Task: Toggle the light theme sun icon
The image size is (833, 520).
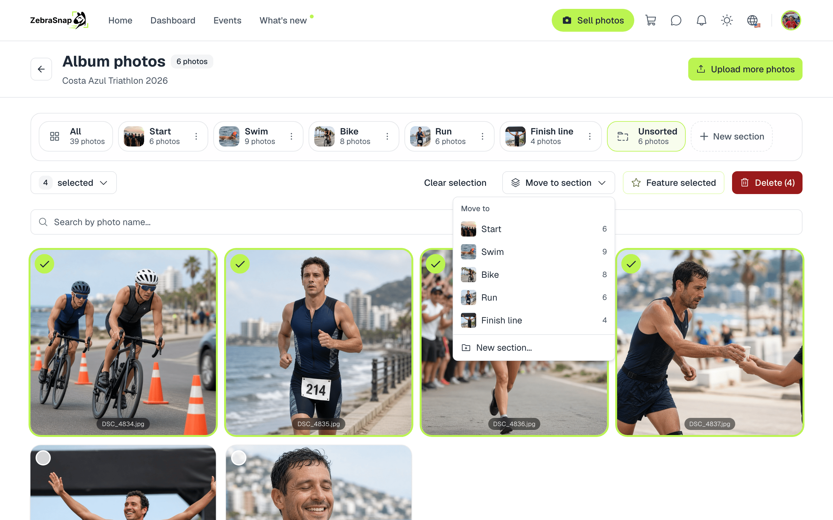Action: click(727, 20)
